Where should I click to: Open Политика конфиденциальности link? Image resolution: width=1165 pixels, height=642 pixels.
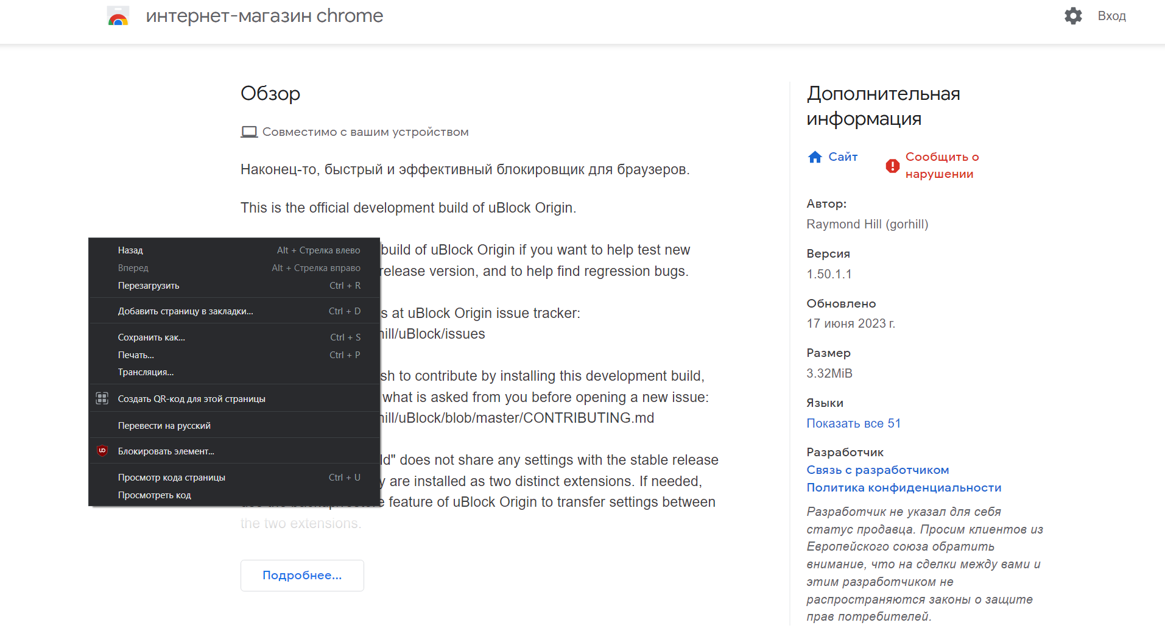[x=904, y=488]
